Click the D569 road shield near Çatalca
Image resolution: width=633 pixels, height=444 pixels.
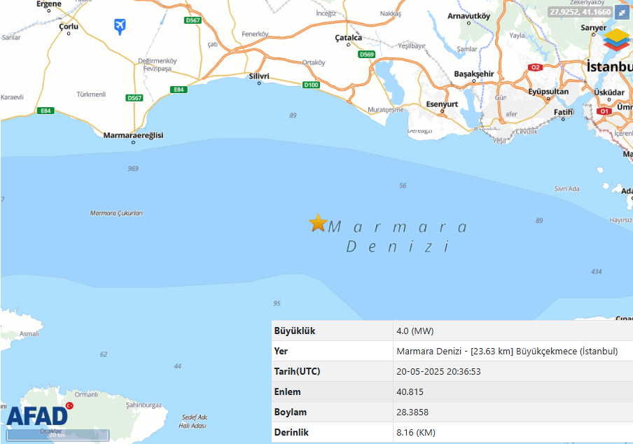point(366,54)
